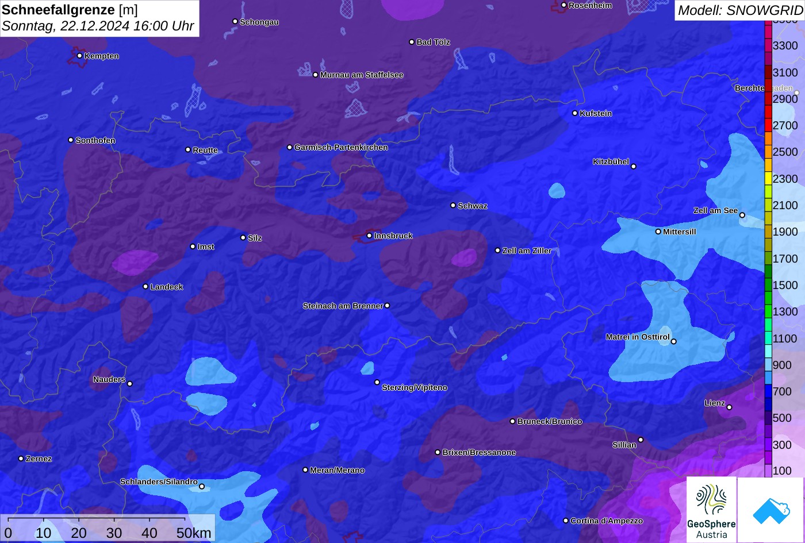Click the Imst marker dot
The width and height of the screenshot is (805, 543).
coord(193,247)
